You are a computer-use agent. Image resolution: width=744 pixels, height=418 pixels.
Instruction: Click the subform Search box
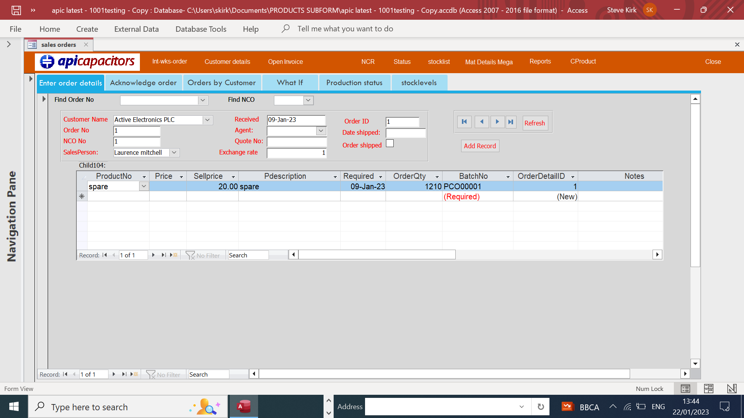coord(248,255)
